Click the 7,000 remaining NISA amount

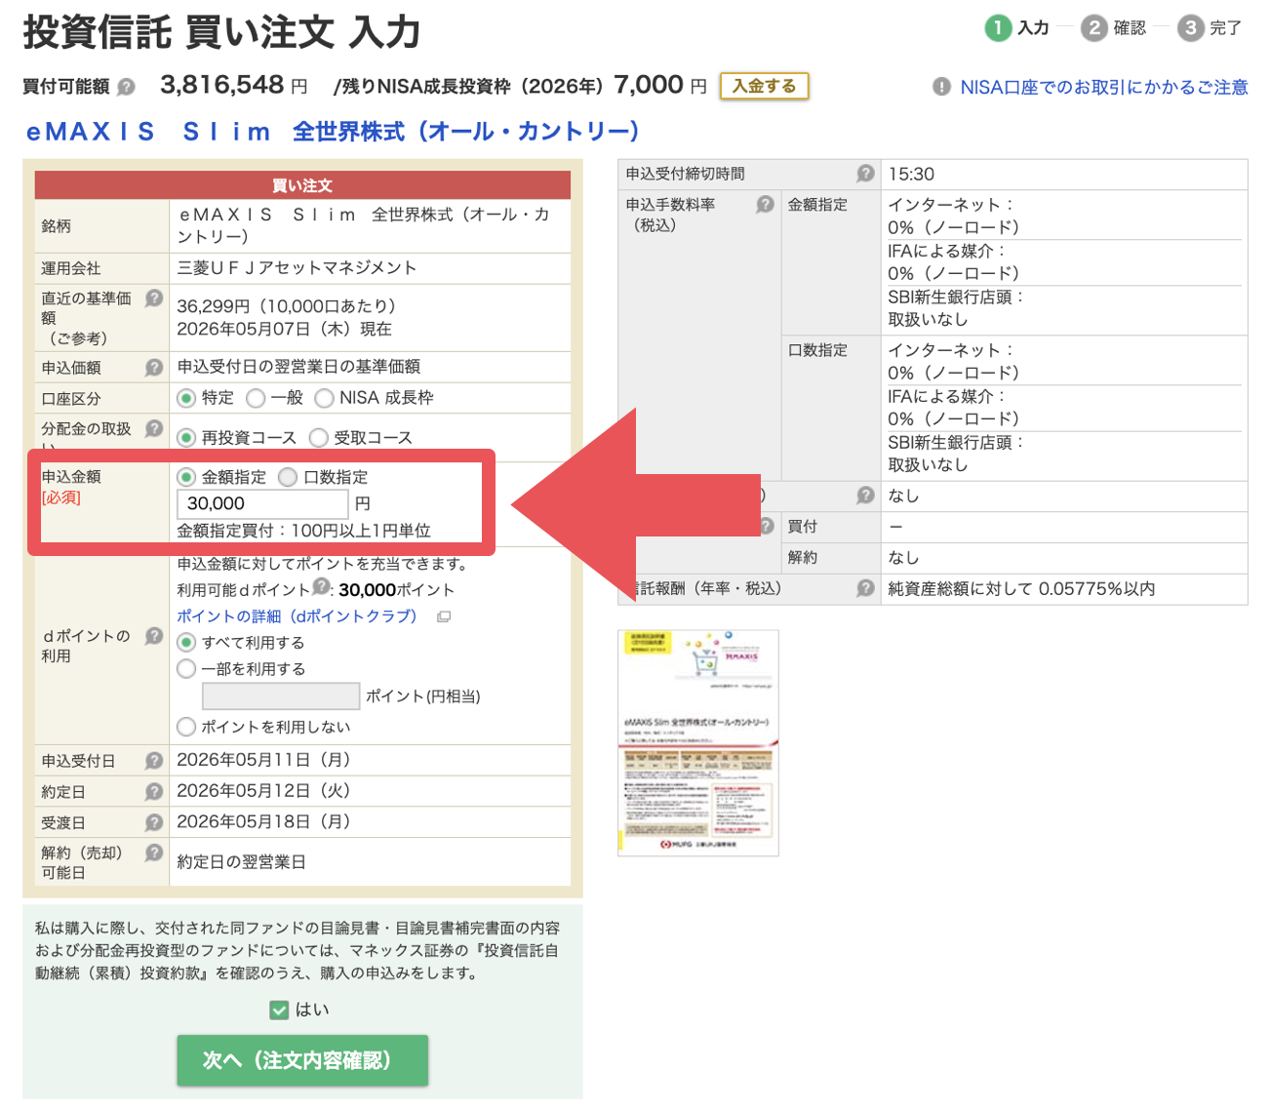[649, 85]
